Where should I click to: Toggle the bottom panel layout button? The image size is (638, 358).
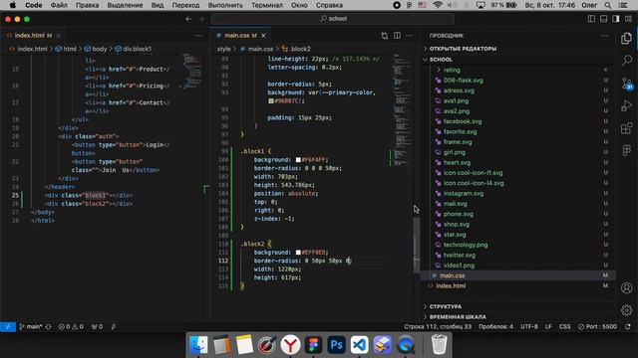click(x=603, y=19)
